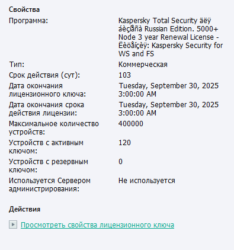
Task: Select the license term expiration date value
Action: 168,109
